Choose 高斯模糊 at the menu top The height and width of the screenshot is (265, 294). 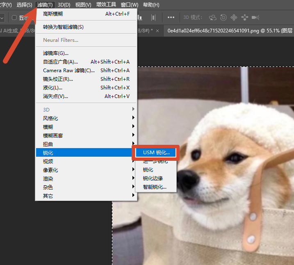pyautogui.click(x=86, y=14)
